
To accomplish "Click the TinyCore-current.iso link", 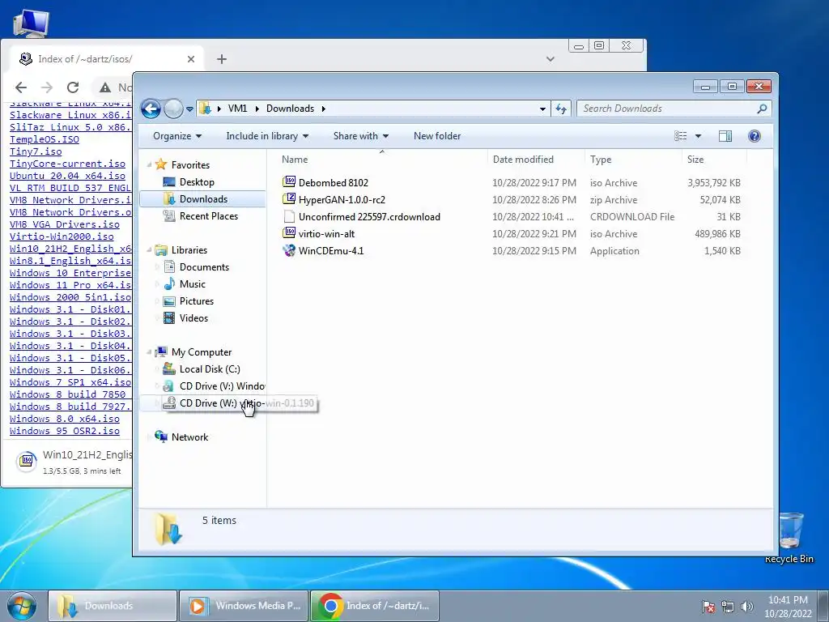I will pyautogui.click(x=68, y=164).
